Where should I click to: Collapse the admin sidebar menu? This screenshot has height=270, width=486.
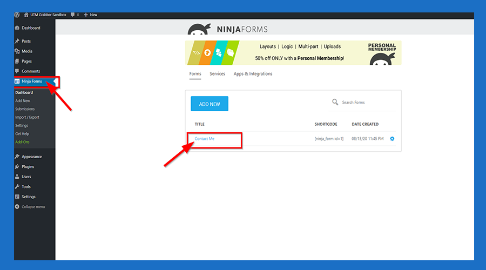point(32,207)
